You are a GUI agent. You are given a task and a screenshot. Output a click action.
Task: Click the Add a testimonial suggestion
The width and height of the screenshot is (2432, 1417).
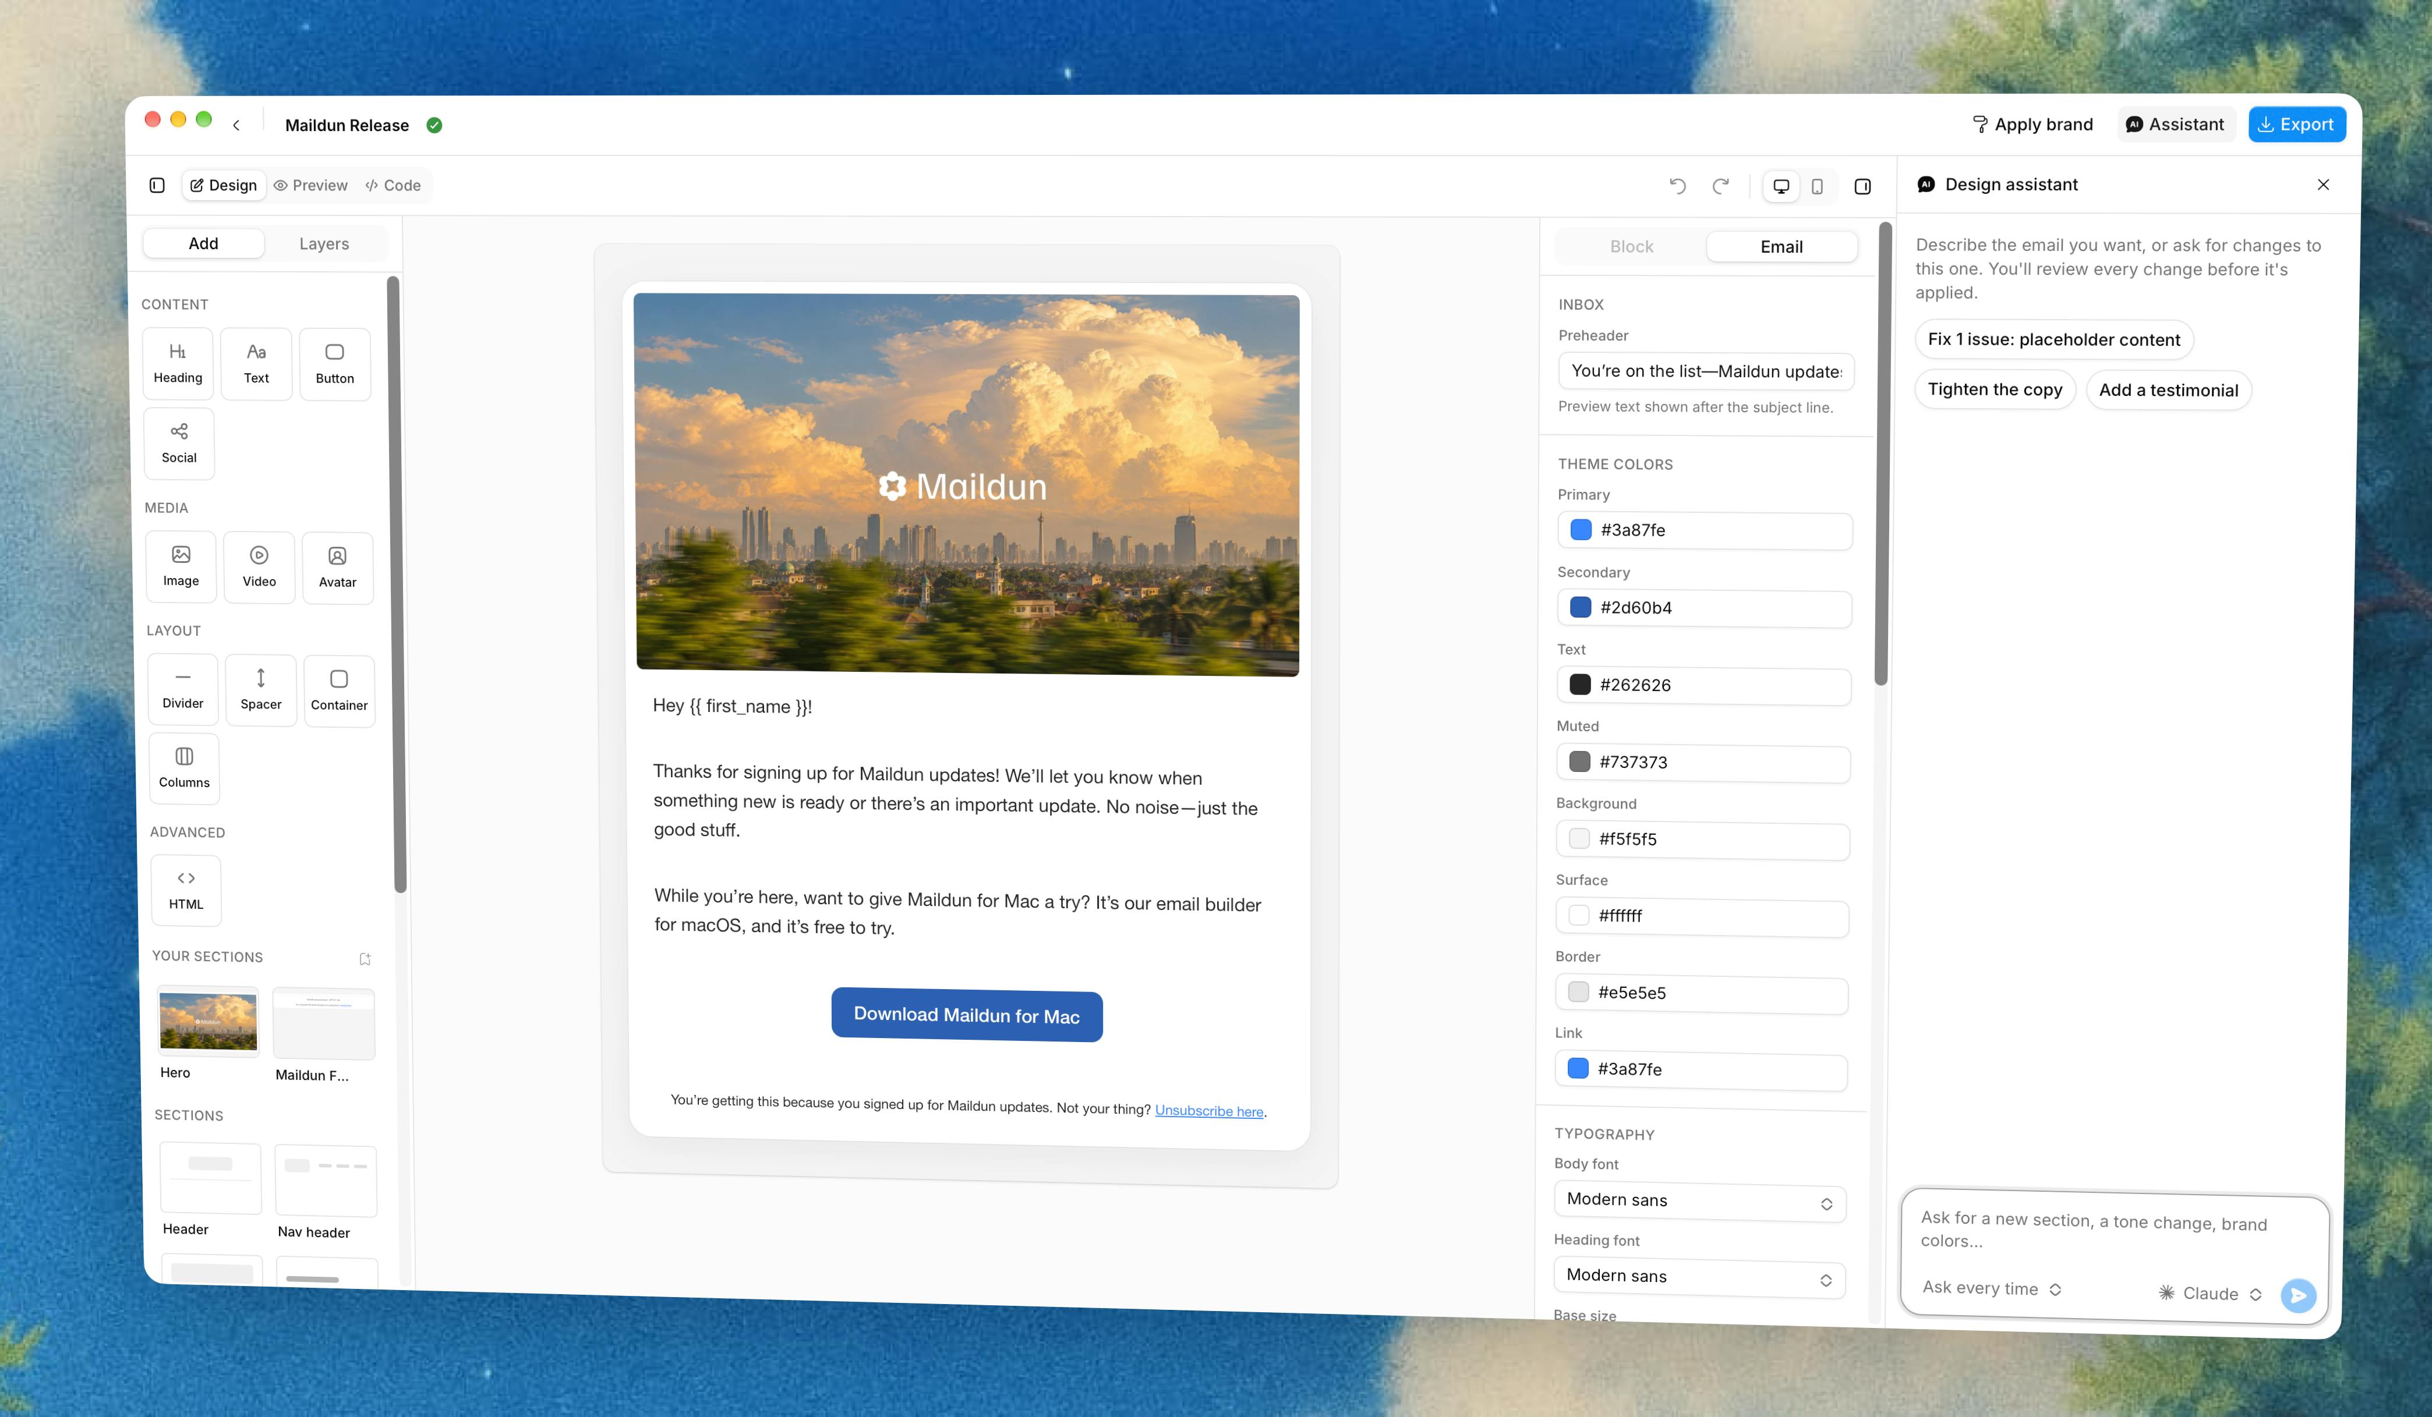pos(2169,391)
